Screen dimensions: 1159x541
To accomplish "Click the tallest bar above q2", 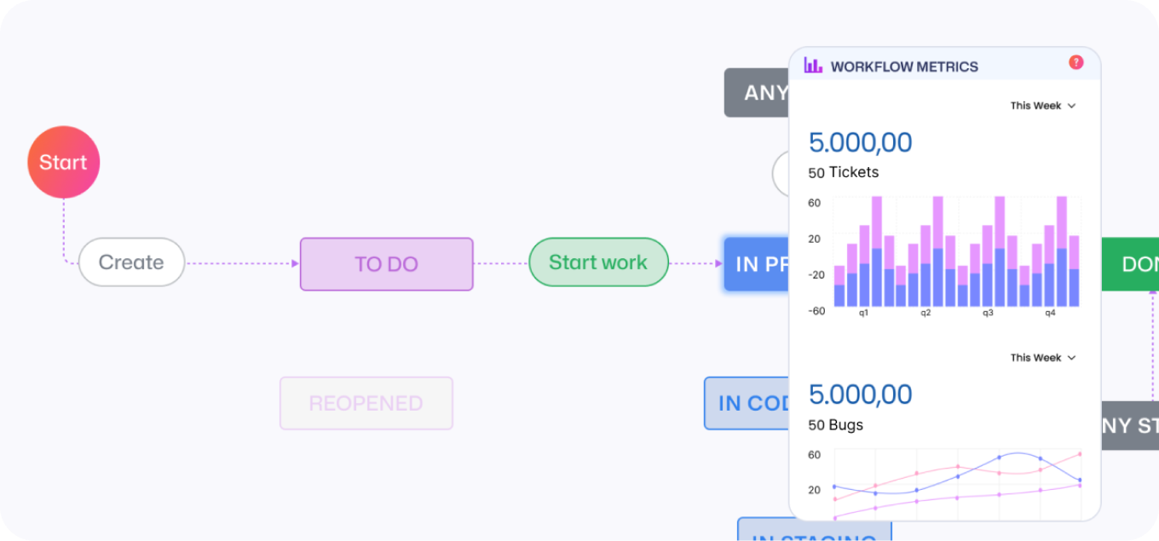I will point(938,251).
